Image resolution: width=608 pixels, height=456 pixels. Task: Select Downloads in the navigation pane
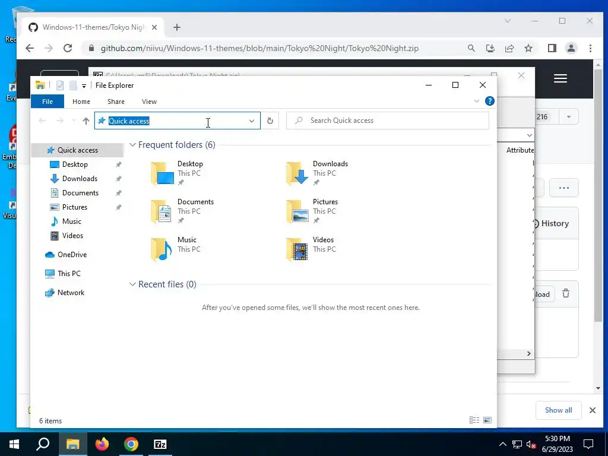(80, 179)
